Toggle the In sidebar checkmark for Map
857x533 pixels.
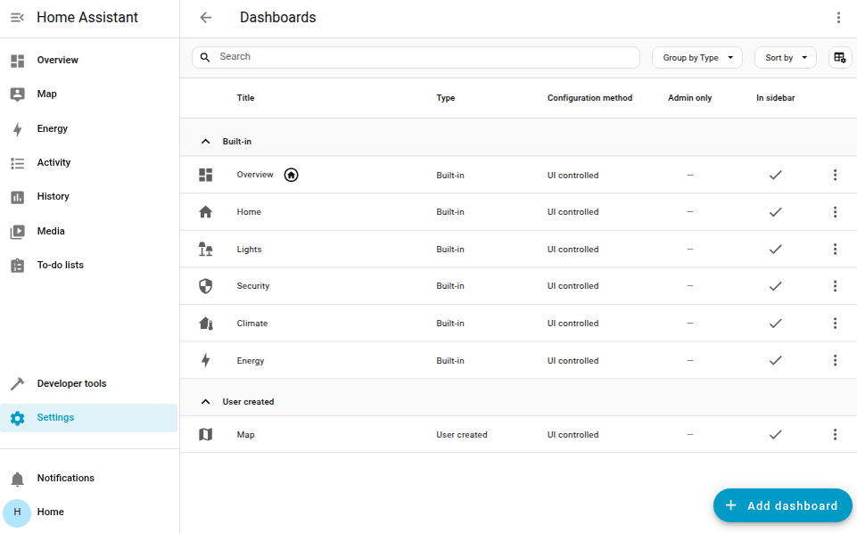pos(775,434)
